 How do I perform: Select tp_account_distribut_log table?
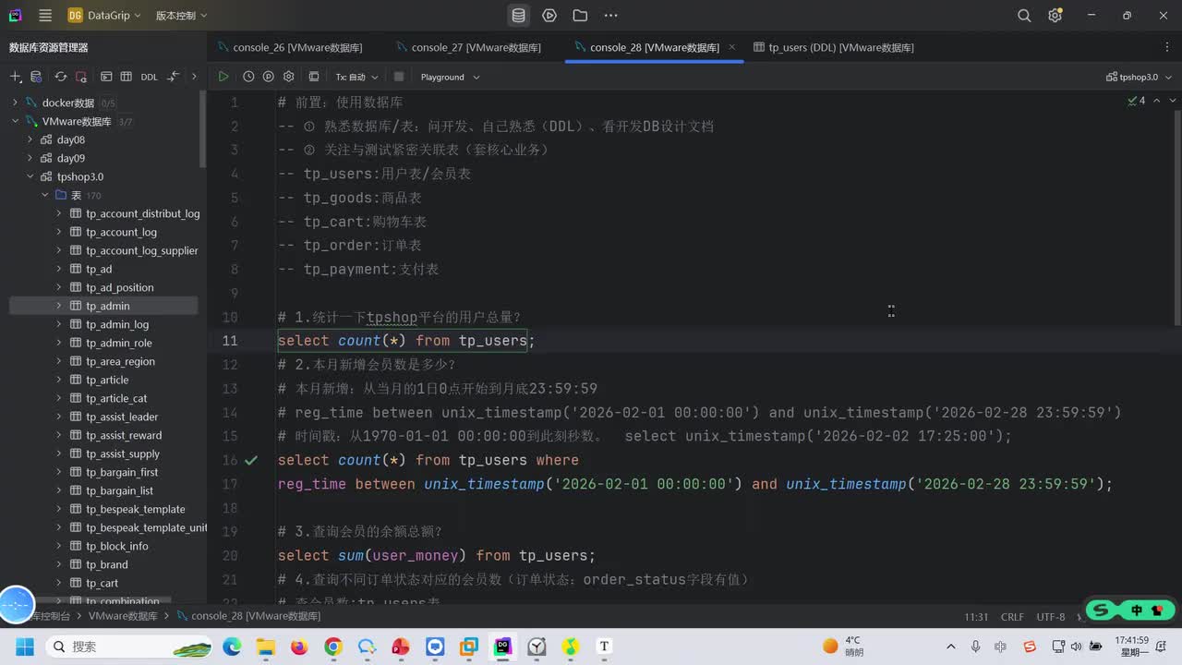(x=142, y=213)
